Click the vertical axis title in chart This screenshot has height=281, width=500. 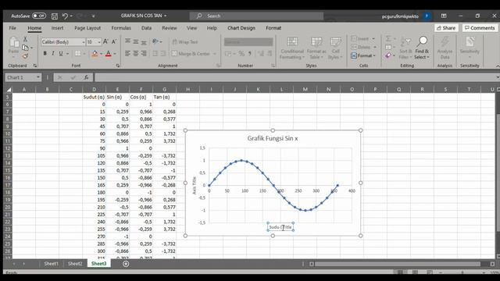(195, 186)
